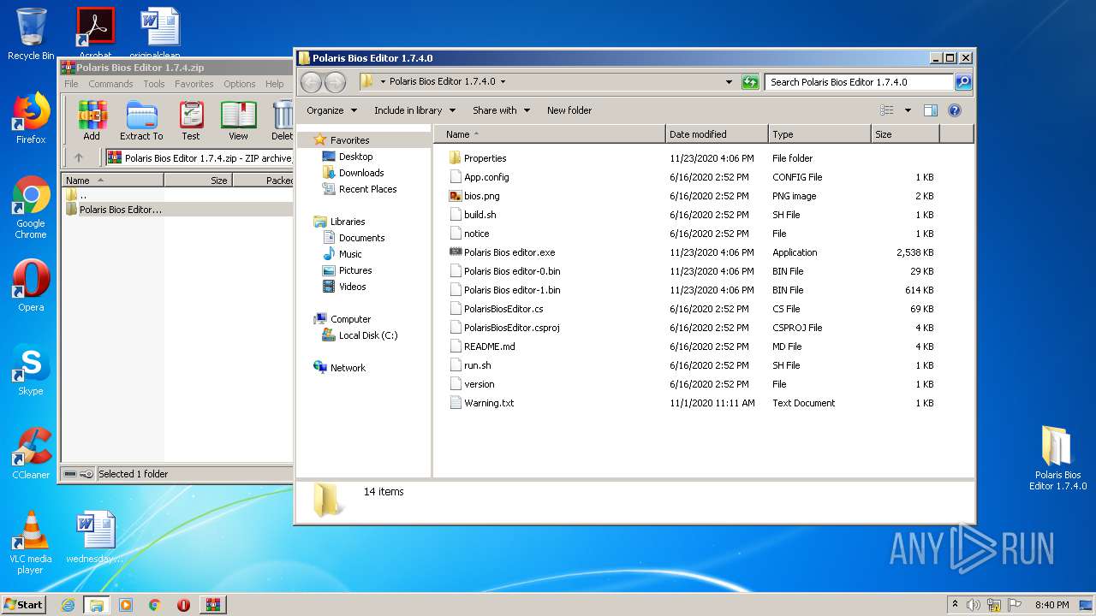Viewport: 1096px width, 616px height.
Task: Open WinRAR Help menu
Action: (x=274, y=84)
